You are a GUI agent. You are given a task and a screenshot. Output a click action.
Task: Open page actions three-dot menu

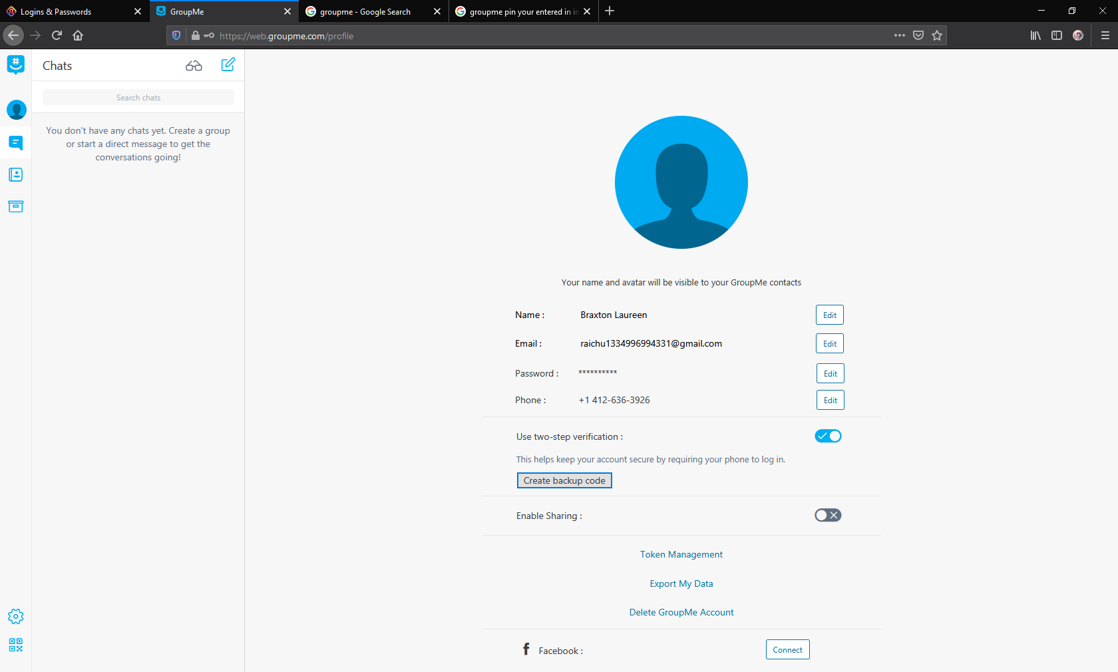[x=900, y=35]
